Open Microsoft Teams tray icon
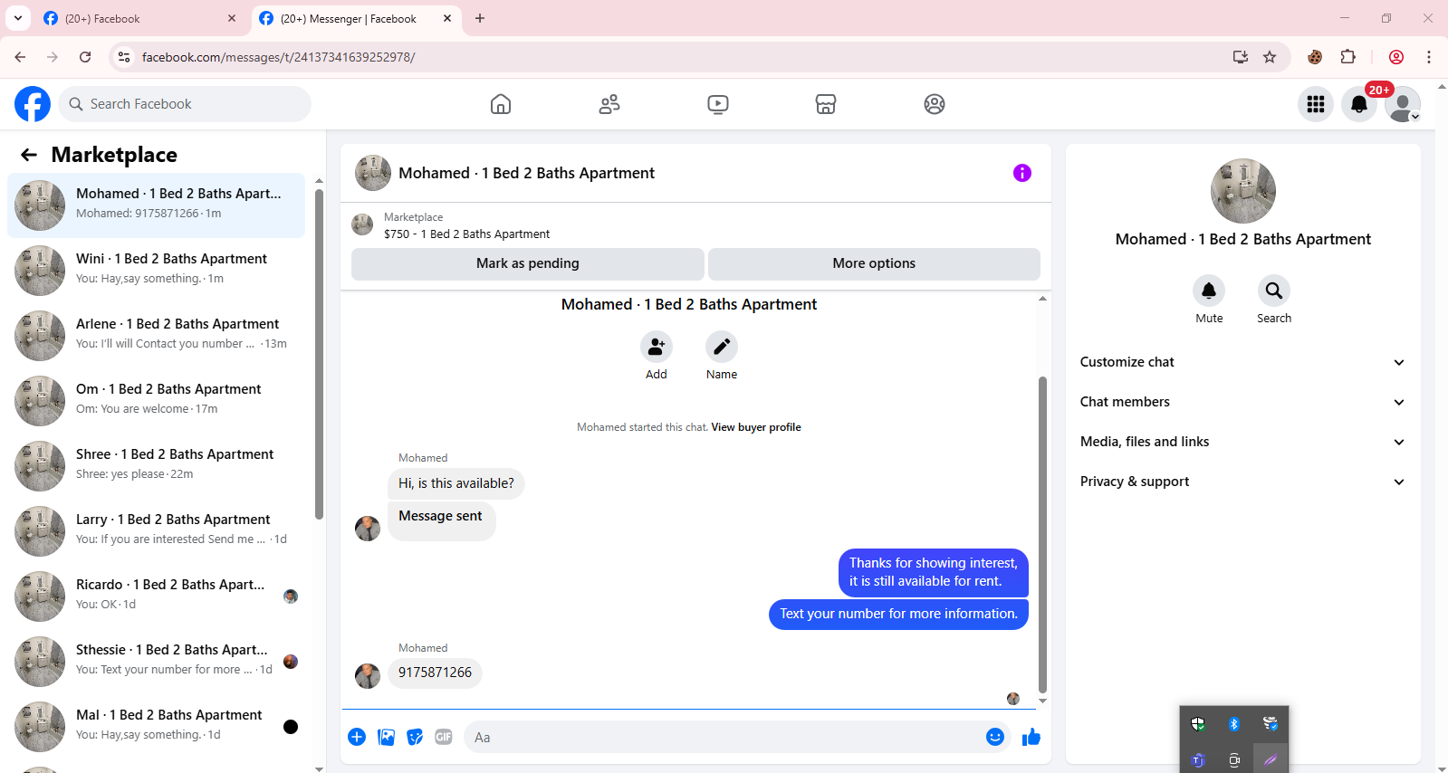 point(1198,760)
